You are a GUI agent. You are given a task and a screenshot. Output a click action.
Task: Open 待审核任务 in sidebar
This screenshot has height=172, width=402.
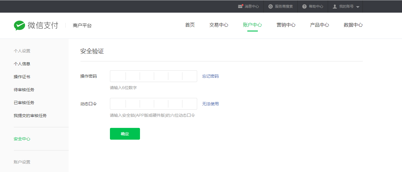pos(24,90)
